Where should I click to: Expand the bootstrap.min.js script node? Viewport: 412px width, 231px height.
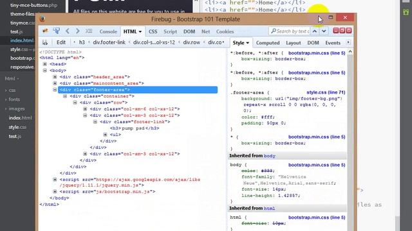[x=55, y=191]
